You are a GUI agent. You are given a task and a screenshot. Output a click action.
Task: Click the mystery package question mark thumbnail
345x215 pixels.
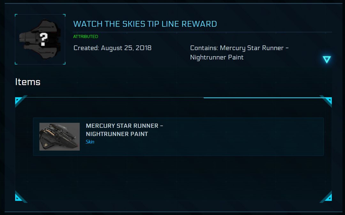point(40,39)
